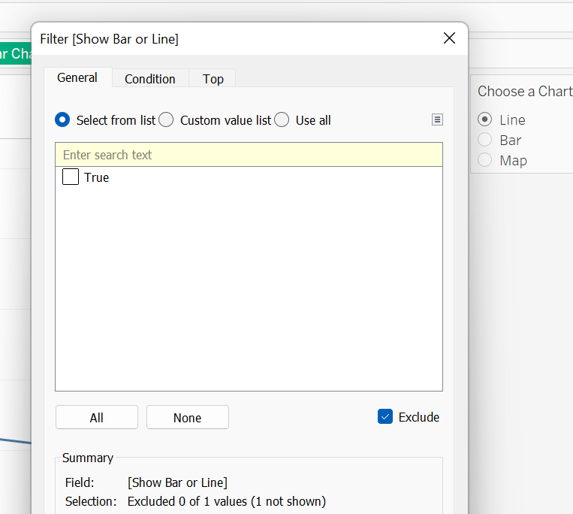Choose the Select from list option
This screenshot has width=573, height=514.
pyautogui.click(x=63, y=120)
